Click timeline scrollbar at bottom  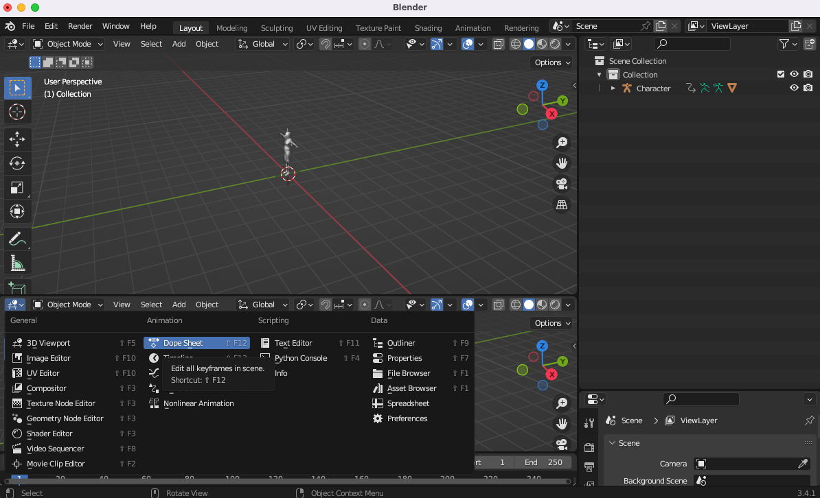[x=286, y=481]
